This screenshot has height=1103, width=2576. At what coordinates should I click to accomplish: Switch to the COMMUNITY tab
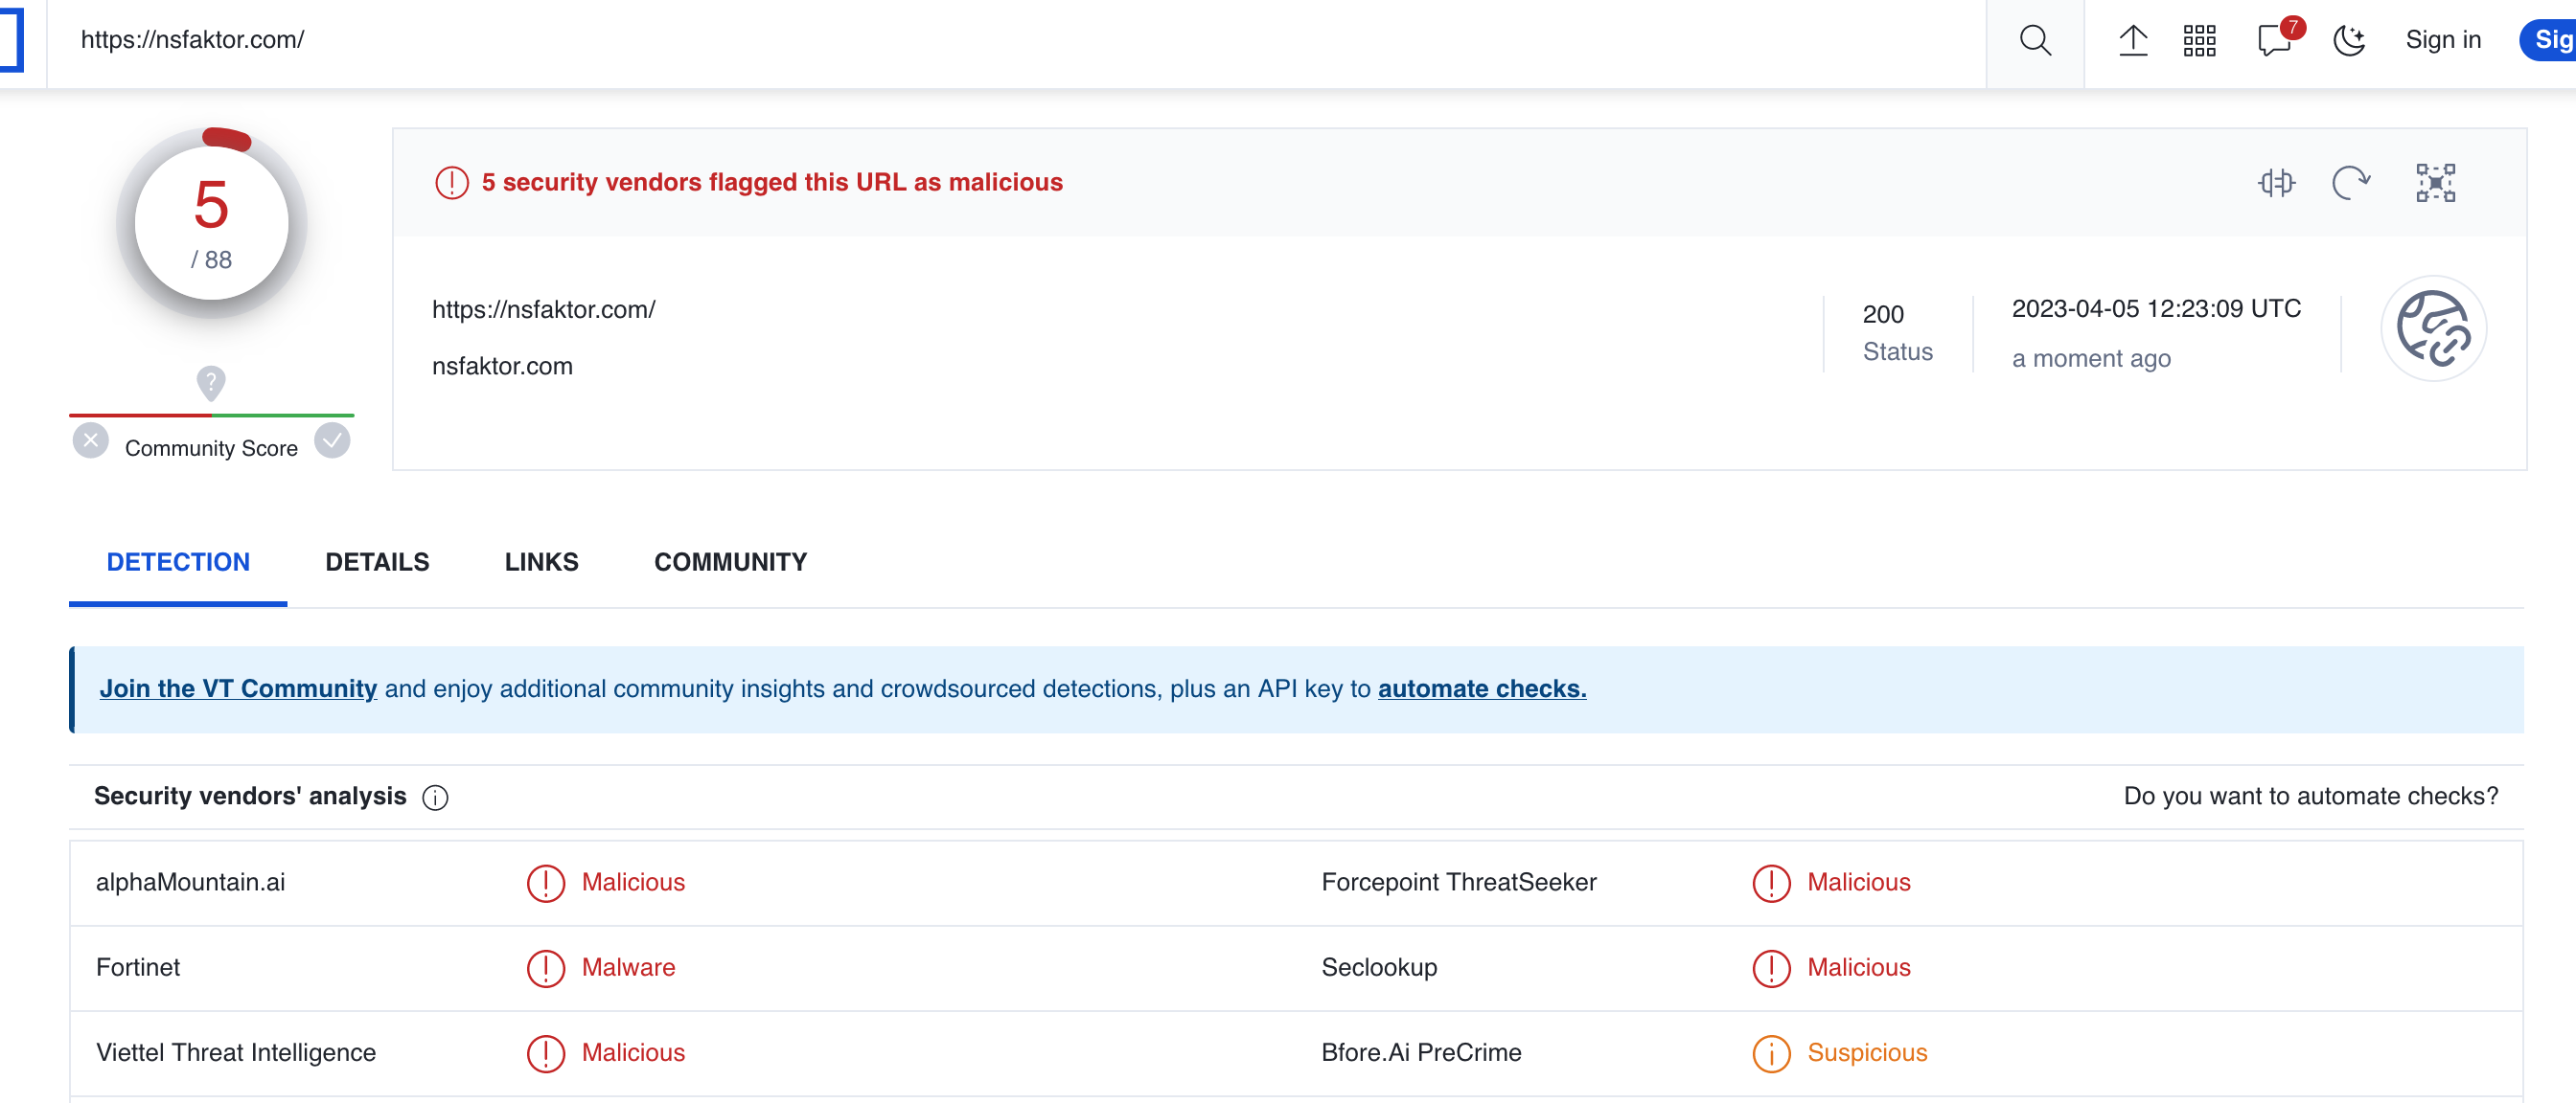tap(730, 562)
